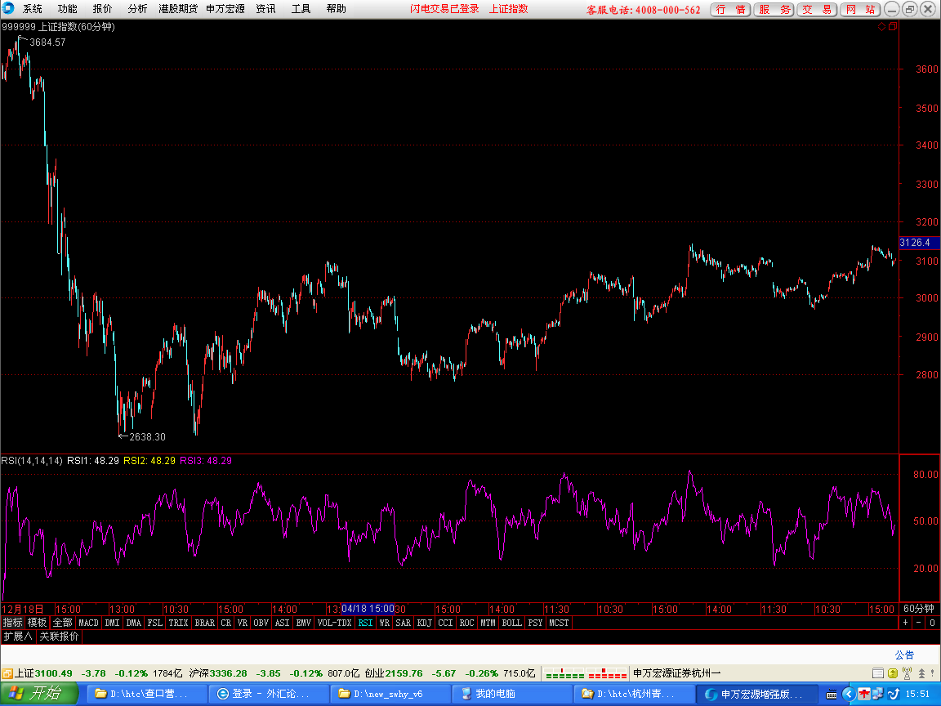Select the highlighted RSI indicator tab

(x=365, y=623)
